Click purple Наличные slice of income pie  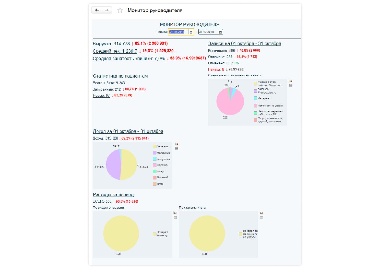coord(114,165)
